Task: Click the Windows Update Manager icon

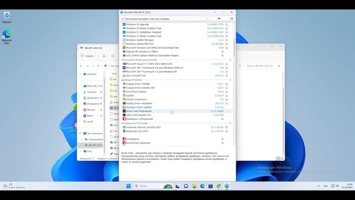Action: 124,40
